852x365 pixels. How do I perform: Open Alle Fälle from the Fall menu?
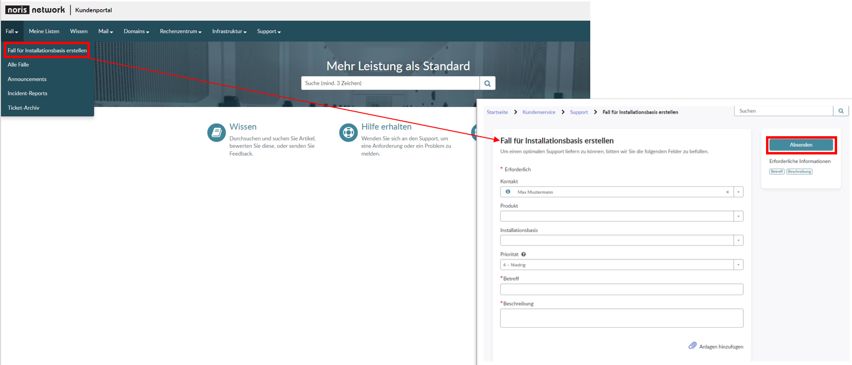pyautogui.click(x=18, y=65)
